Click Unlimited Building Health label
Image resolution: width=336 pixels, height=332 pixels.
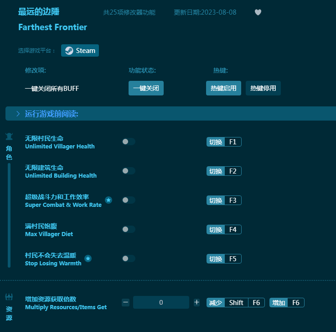61,175
